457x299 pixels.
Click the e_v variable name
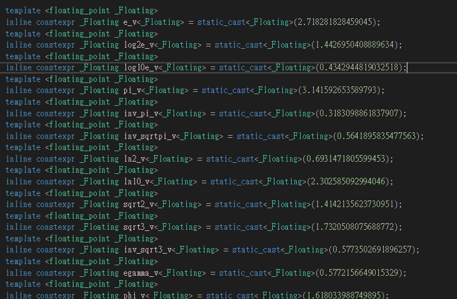(131, 22)
